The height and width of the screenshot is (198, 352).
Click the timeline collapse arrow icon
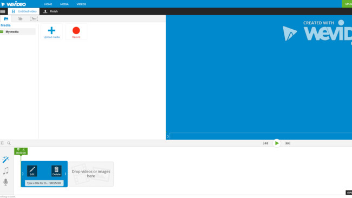(2, 143)
